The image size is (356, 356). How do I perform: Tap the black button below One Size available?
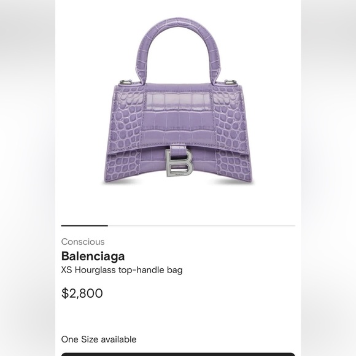[x=178, y=354]
